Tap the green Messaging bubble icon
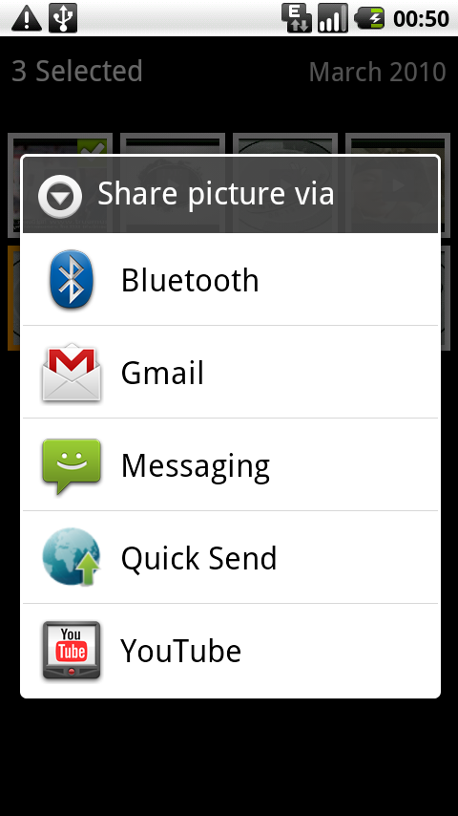The image size is (458, 816). [x=72, y=465]
